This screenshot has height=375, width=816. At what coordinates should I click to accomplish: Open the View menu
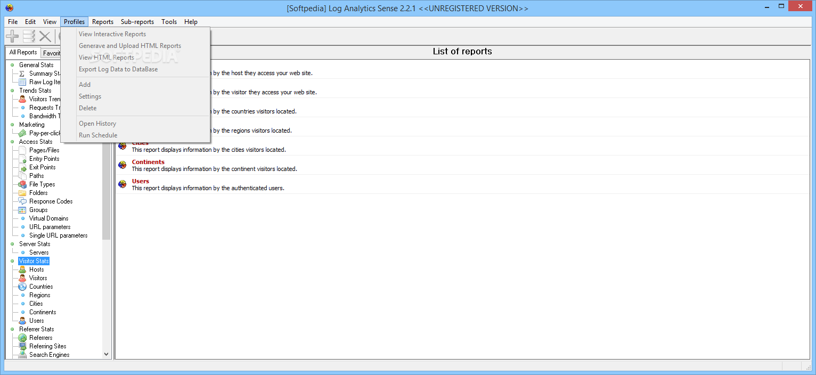coord(50,22)
